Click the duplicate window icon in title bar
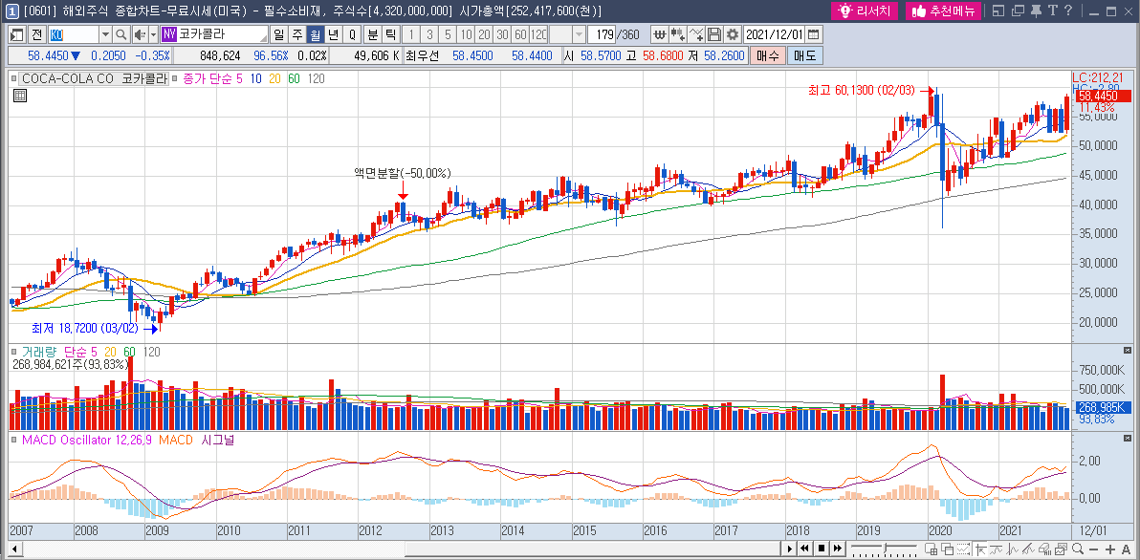The image size is (1140, 560). (x=1018, y=11)
